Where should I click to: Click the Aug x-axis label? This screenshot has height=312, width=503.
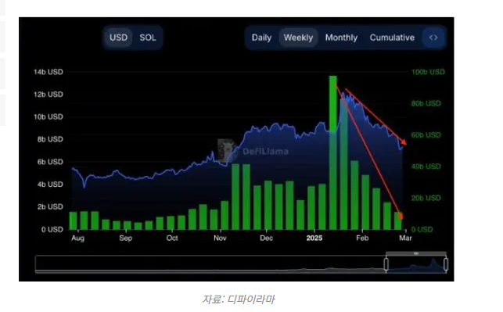pyautogui.click(x=77, y=238)
